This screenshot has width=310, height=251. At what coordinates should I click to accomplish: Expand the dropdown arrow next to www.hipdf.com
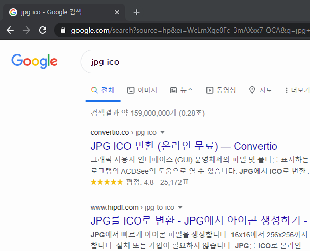coord(180,207)
